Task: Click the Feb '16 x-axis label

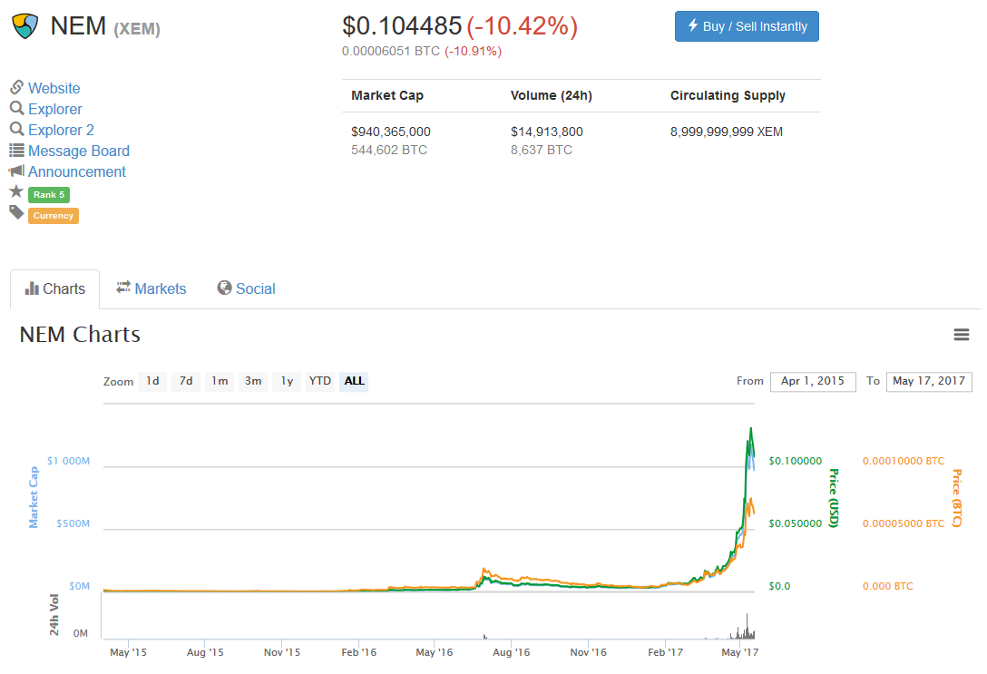Action: [359, 652]
